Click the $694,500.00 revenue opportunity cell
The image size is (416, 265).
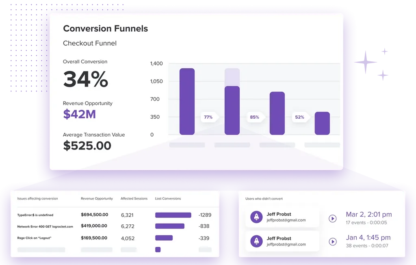94,215
